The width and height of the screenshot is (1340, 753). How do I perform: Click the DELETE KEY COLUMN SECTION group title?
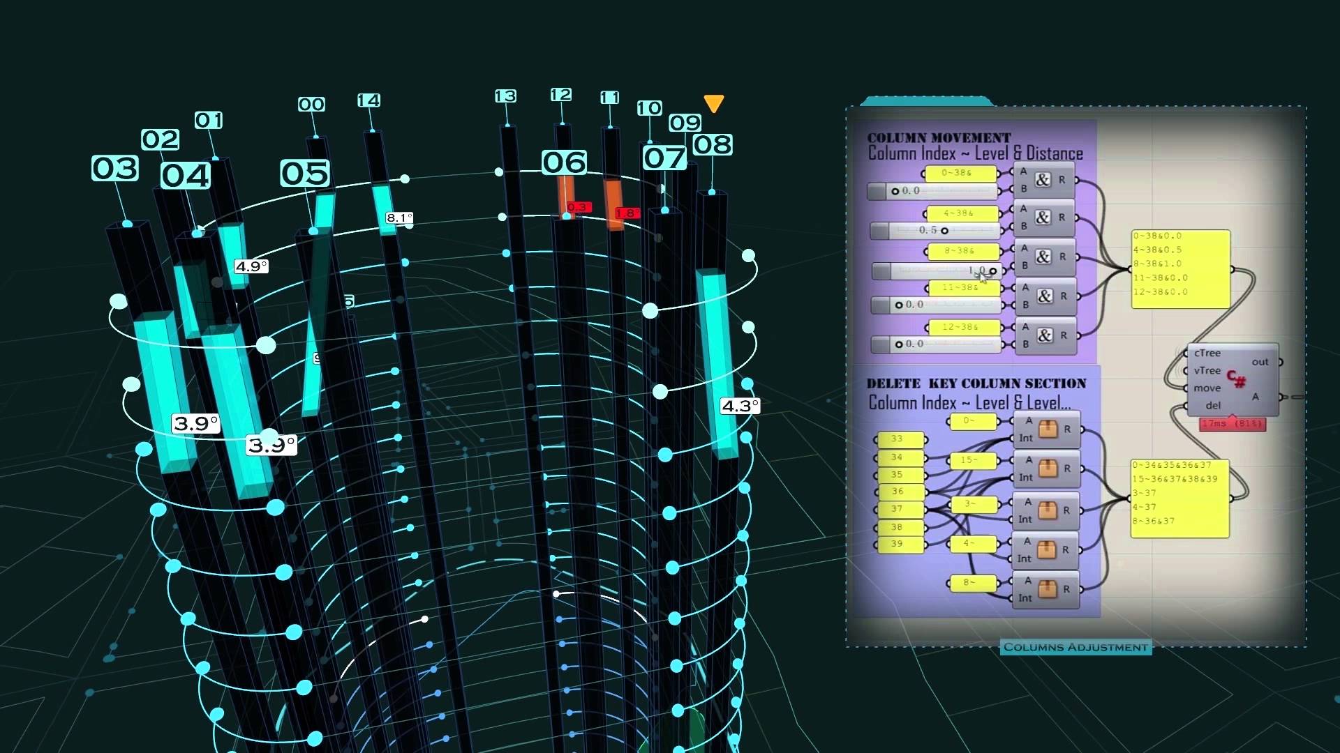click(x=976, y=383)
